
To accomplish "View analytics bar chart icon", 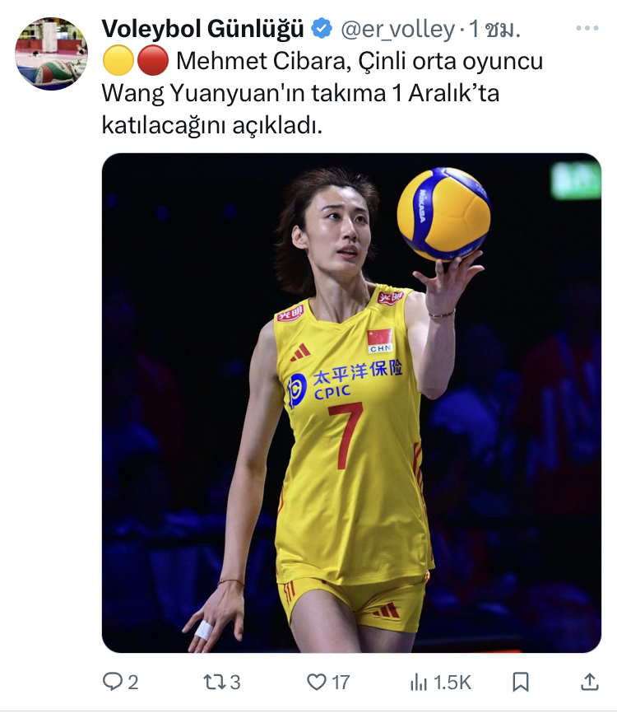I will click(419, 682).
